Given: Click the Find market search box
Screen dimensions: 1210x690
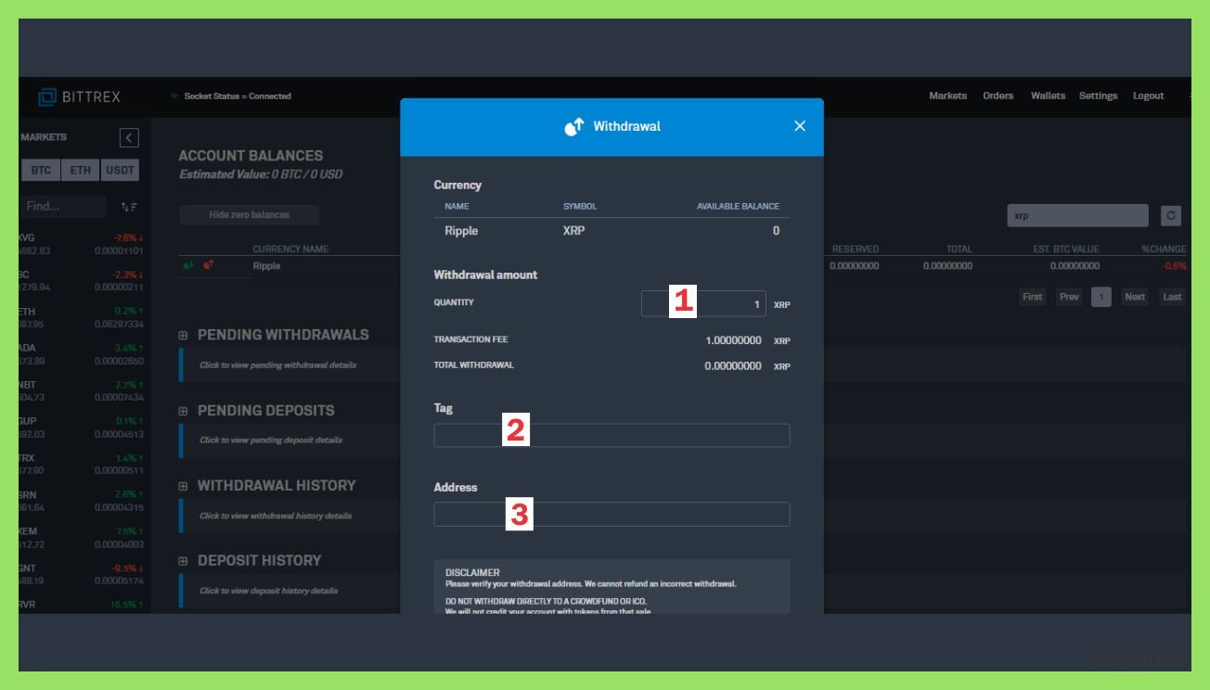Looking at the screenshot, I should coord(62,207).
